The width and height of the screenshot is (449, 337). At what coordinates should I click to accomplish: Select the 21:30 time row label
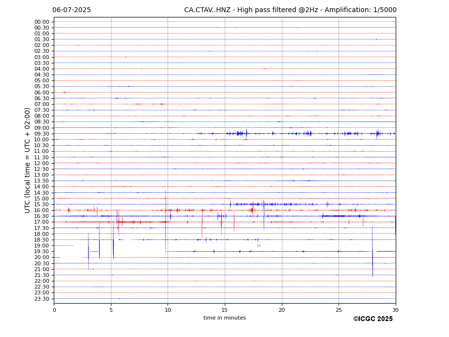point(42,275)
